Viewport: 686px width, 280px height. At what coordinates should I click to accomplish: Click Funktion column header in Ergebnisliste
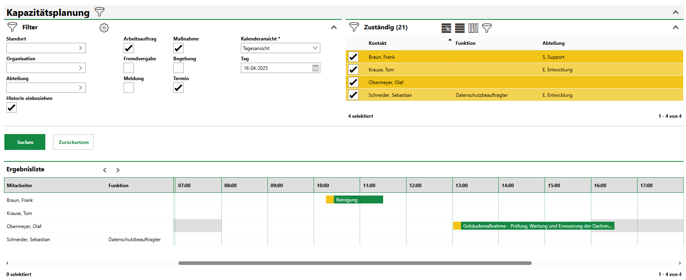pos(118,186)
